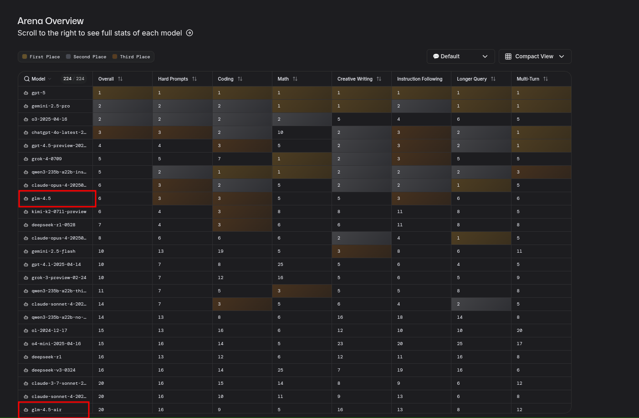
Task: Click the First Place legend color swatch
Action: pyautogui.click(x=25, y=56)
